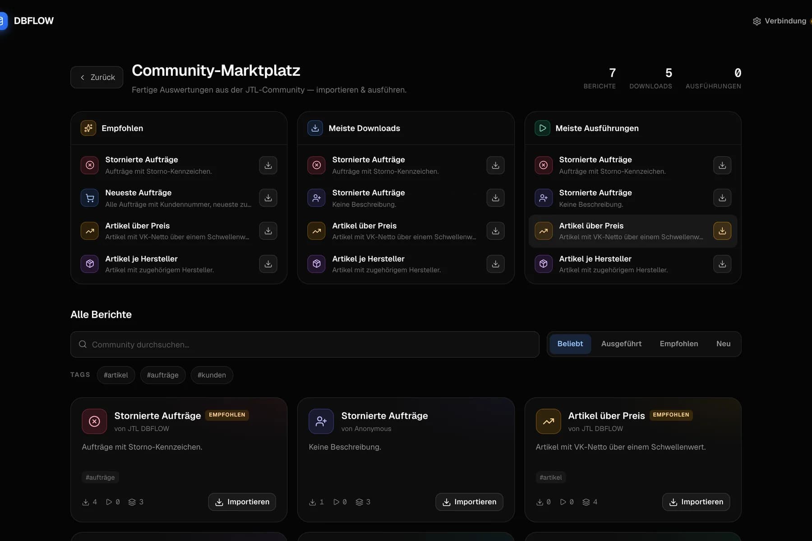Open Artikel je Hersteller in Meiste Downloads
Image resolution: width=812 pixels, height=541 pixels.
point(406,264)
